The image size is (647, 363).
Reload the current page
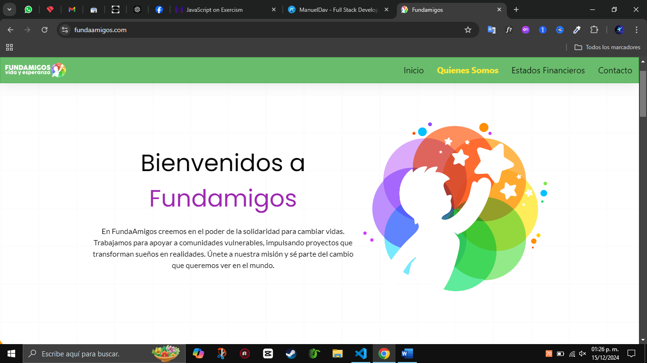click(45, 30)
